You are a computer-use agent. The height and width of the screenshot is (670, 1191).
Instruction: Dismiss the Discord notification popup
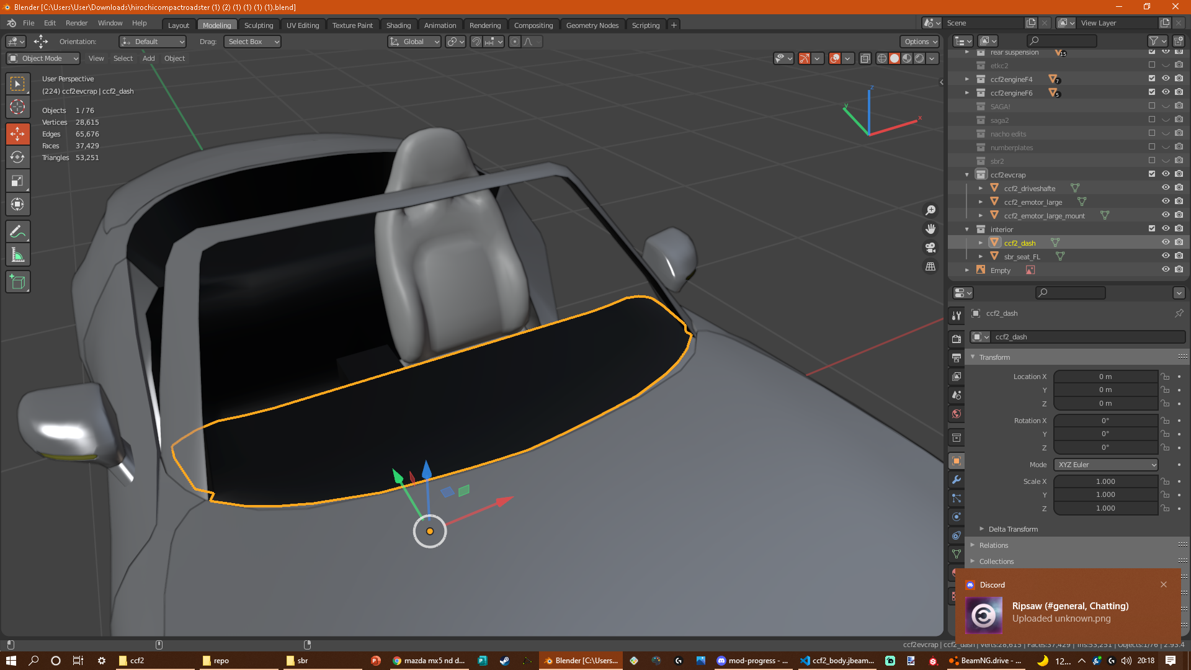(1164, 584)
